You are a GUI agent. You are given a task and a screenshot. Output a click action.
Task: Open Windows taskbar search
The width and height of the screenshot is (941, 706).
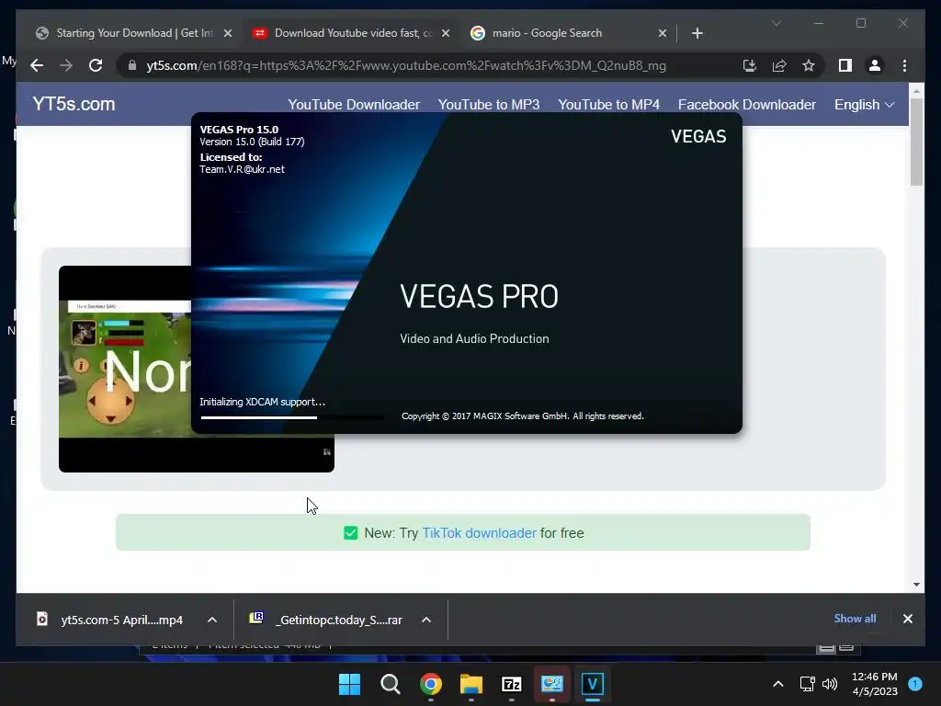click(390, 684)
